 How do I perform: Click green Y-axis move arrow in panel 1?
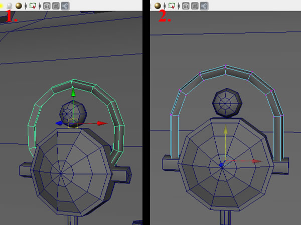click(73, 92)
